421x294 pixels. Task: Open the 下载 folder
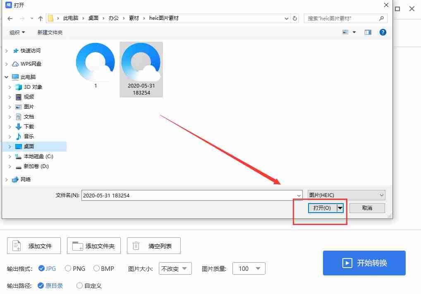click(x=29, y=126)
